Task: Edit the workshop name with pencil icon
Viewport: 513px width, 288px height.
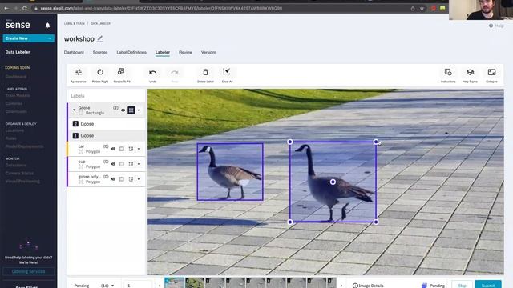Action: tap(100, 38)
